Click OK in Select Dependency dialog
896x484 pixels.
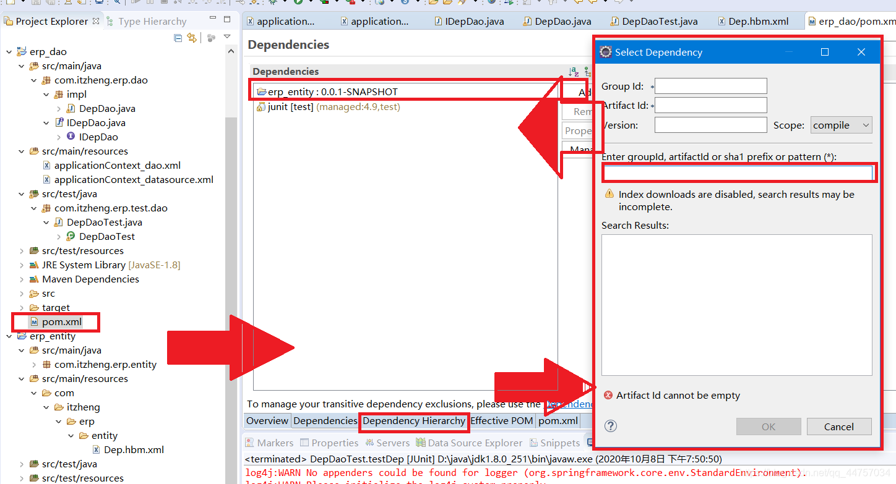769,427
